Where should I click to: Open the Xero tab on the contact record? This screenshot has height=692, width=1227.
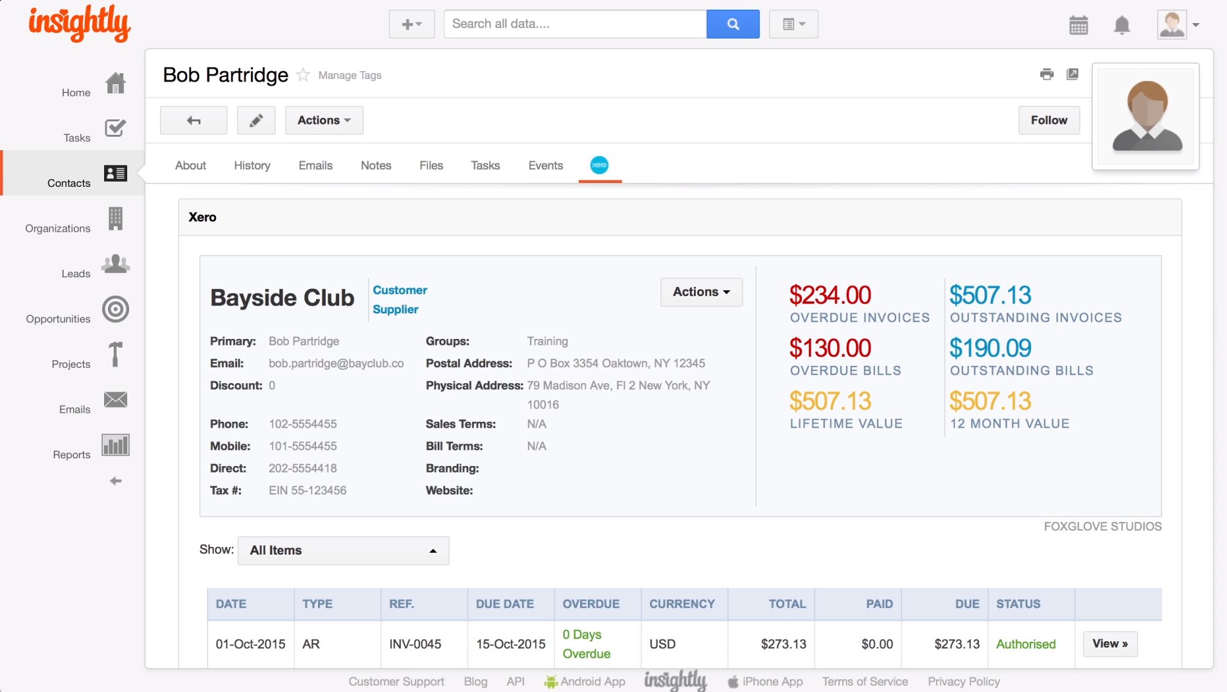(x=599, y=165)
